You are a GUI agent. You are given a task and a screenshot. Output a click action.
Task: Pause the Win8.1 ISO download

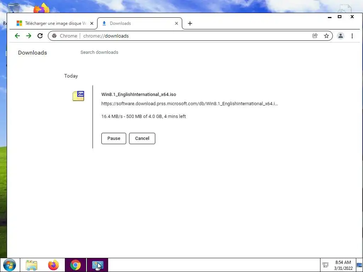[x=114, y=138]
